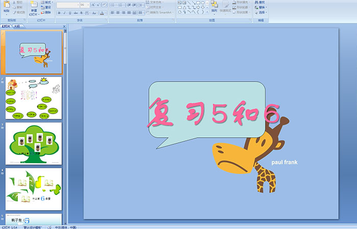This screenshot has width=357, height=229.
Task: Select the Oval shape
Action: pos(202,3)
